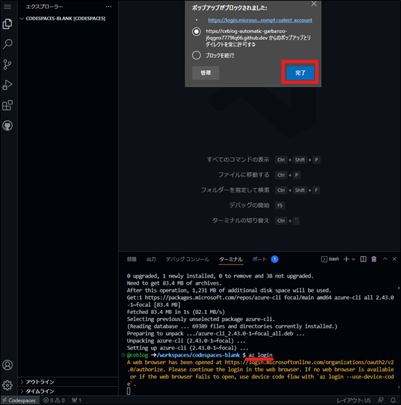401x405 pixels.
Task: Open Explorer more actions ellipsis
Action: pyautogui.click(x=109, y=7)
